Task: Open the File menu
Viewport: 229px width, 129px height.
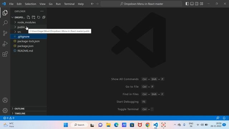Action: (11, 4)
